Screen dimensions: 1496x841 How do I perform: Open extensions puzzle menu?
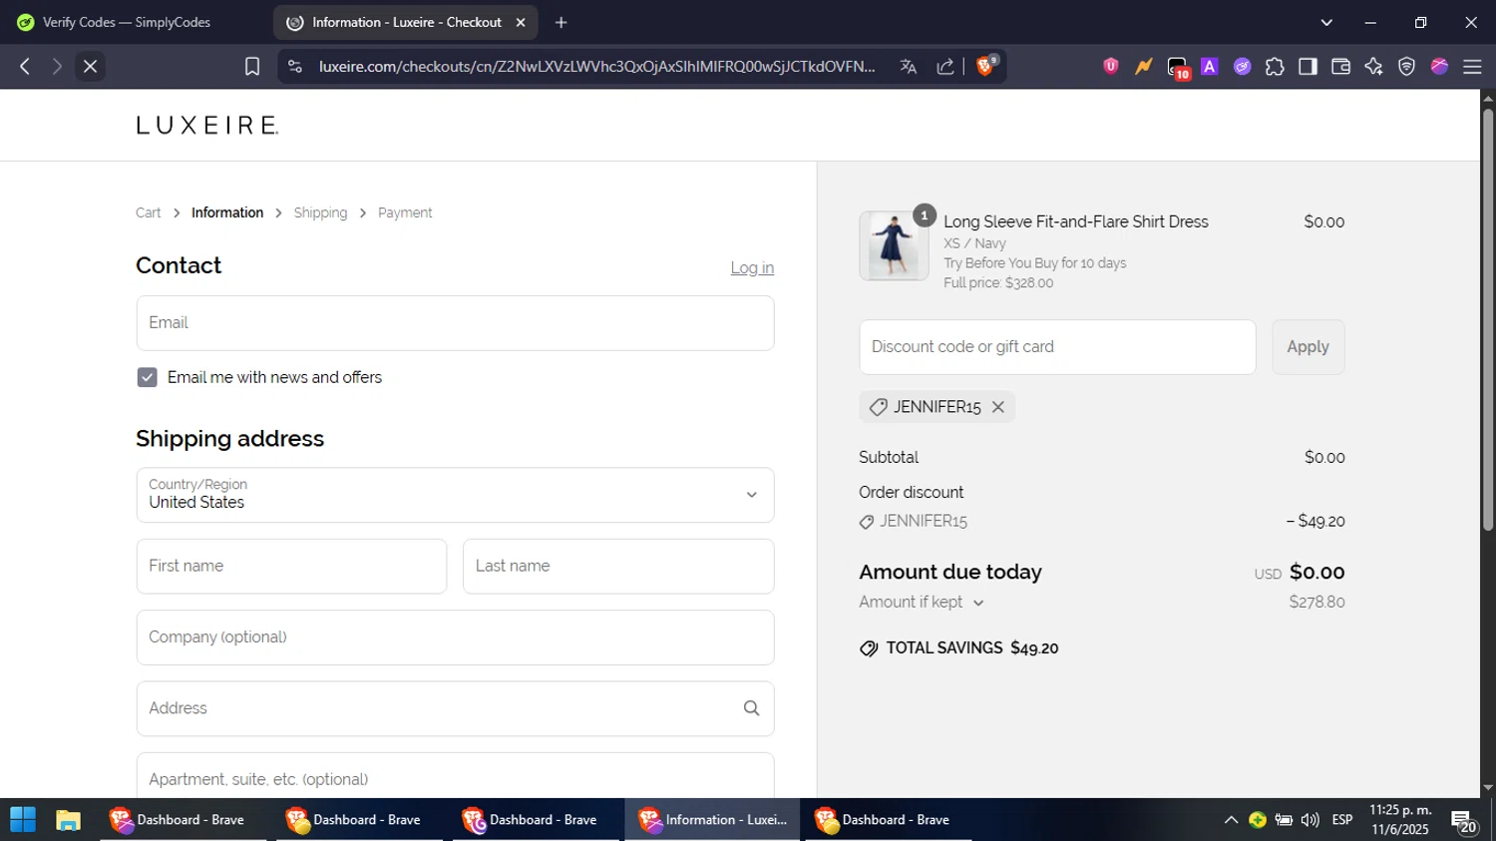click(x=1275, y=67)
